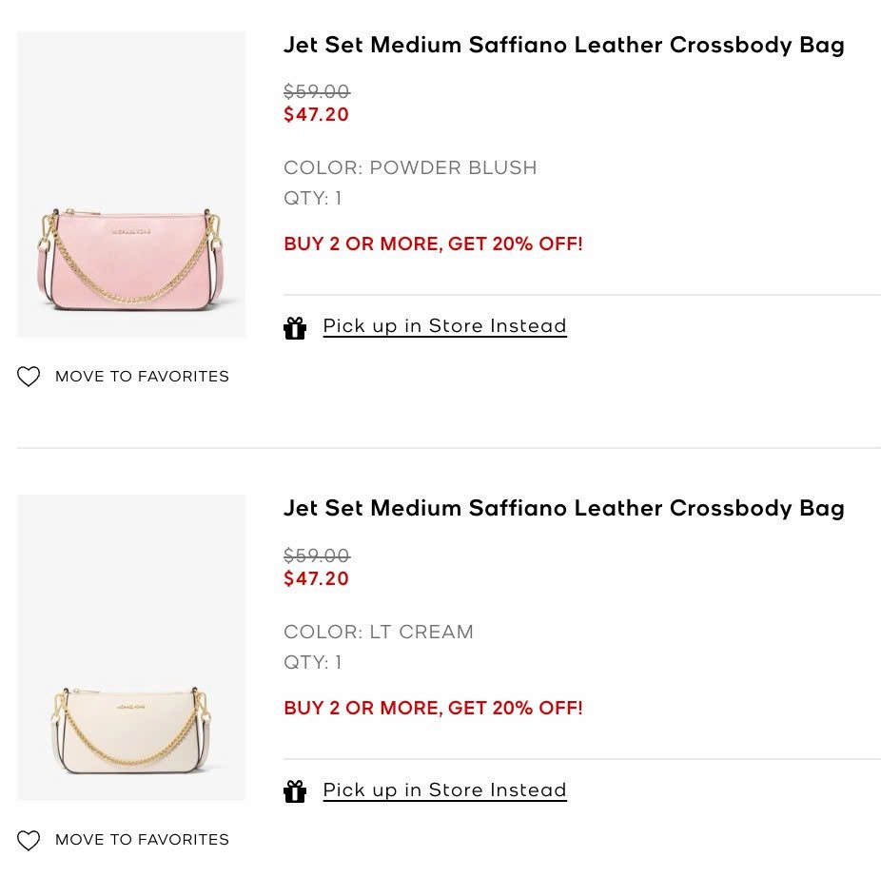Click the heart icon for LT Cream bag
Screen dimensions: 881x877
(29, 841)
